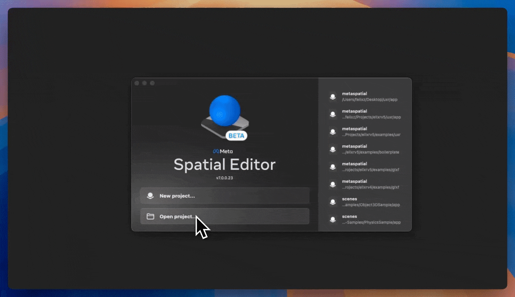Image resolution: width=515 pixels, height=297 pixels.
Task: Click the blue sphere Spatial Editor logo
Action: (224, 110)
